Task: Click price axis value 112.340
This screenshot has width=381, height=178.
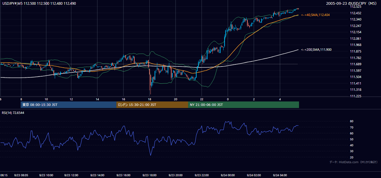Action: pyautogui.click(x=356, y=19)
